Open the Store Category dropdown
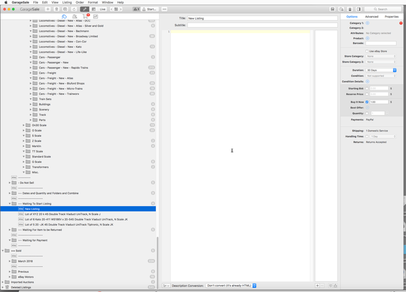 pos(381,56)
